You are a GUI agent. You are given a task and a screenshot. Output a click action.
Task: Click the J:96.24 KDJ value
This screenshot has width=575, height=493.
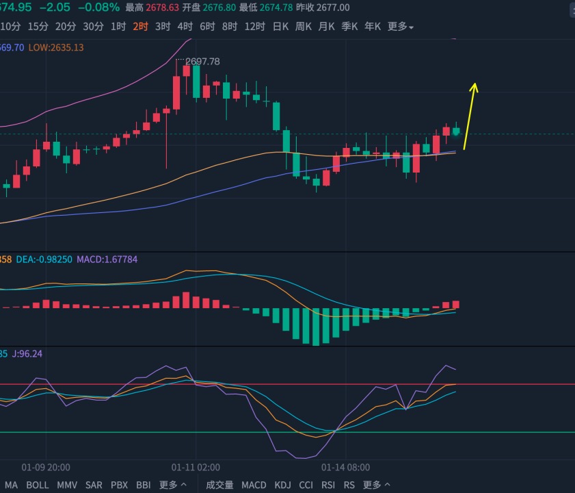click(27, 354)
